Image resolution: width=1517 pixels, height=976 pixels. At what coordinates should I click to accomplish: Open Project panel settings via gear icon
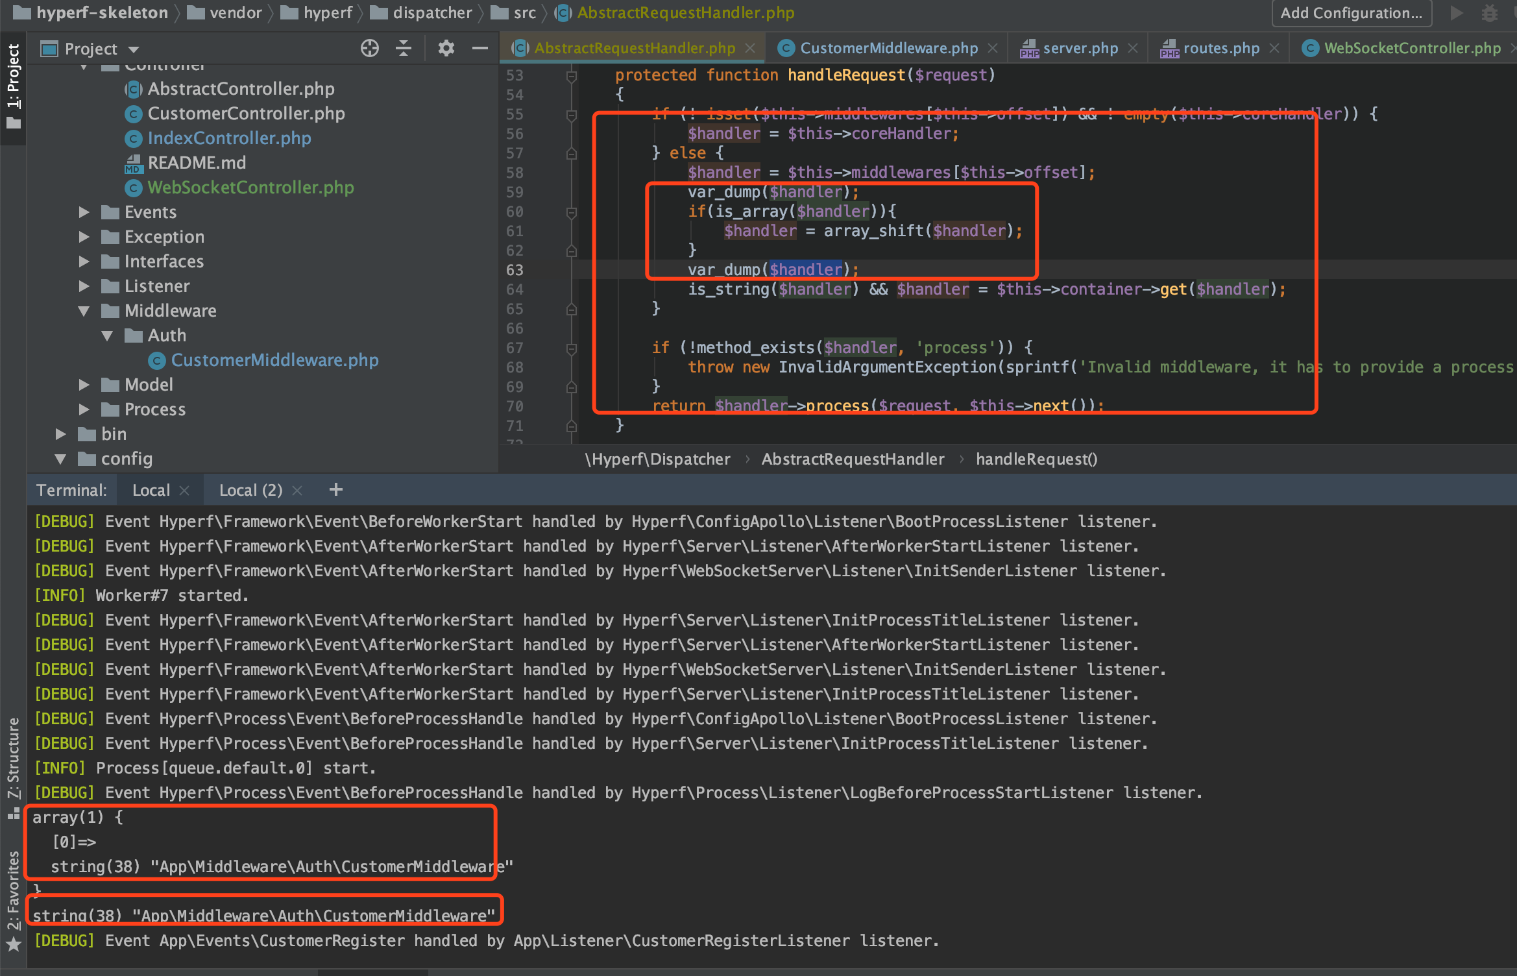(x=446, y=48)
